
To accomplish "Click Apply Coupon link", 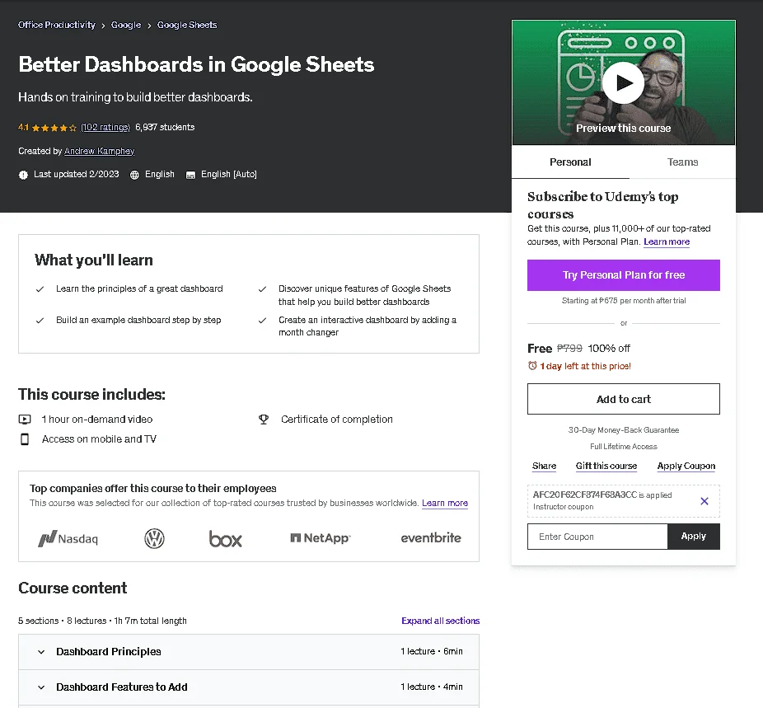I will click(x=686, y=466).
